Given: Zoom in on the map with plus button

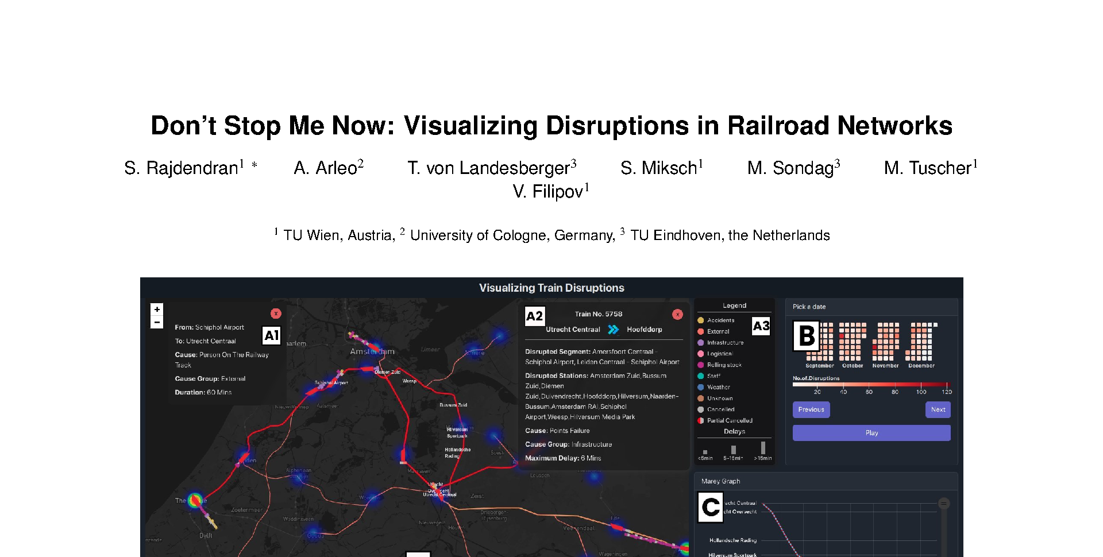Looking at the screenshot, I should click(157, 309).
